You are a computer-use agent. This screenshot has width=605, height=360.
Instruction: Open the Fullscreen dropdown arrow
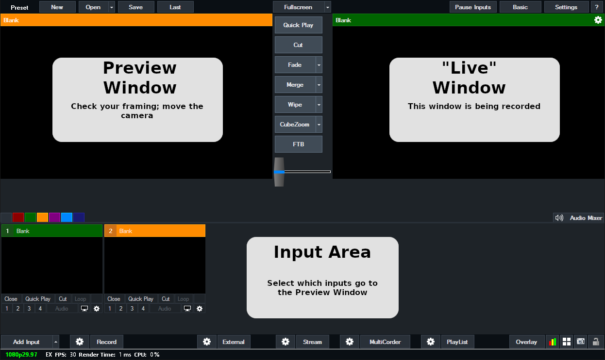328,7
